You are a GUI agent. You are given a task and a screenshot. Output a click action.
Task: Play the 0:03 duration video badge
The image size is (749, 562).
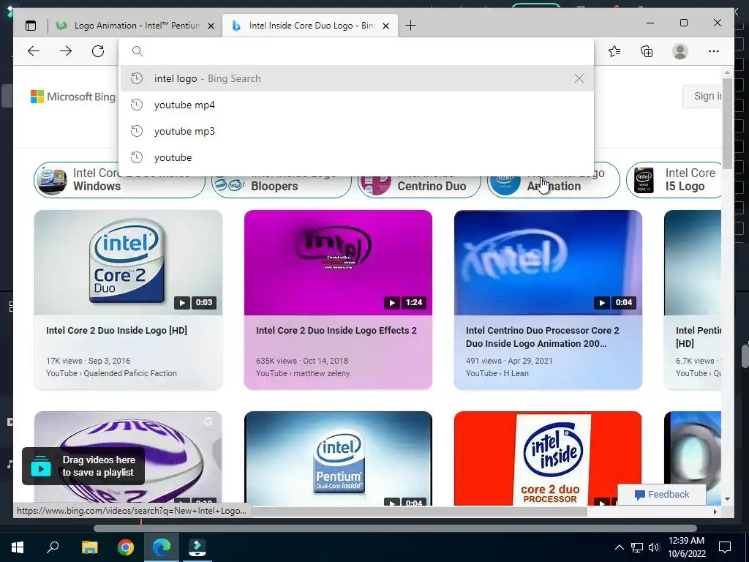click(195, 302)
